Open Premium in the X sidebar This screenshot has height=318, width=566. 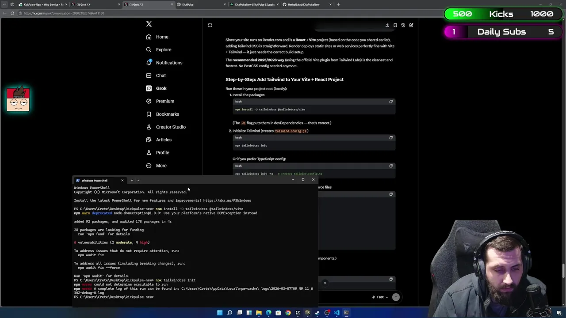(x=160, y=101)
